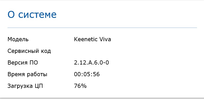Click firmware version 2.12.A.6.0-0

coord(91,63)
